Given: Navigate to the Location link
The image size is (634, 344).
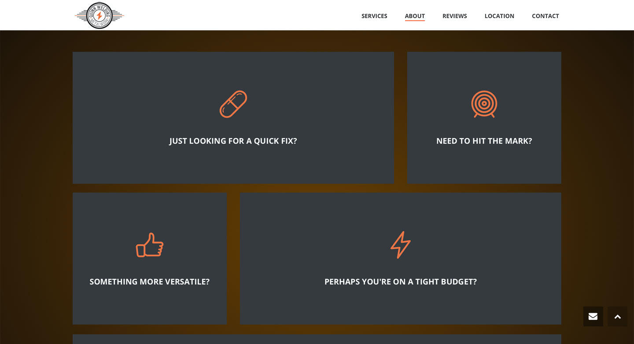Looking at the screenshot, I should point(499,16).
